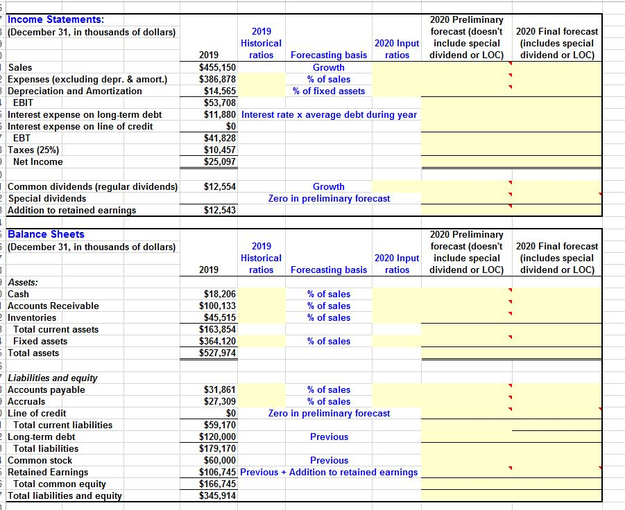Click comment indicator on Fixed assets forecast cell

pyautogui.click(x=509, y=337)
